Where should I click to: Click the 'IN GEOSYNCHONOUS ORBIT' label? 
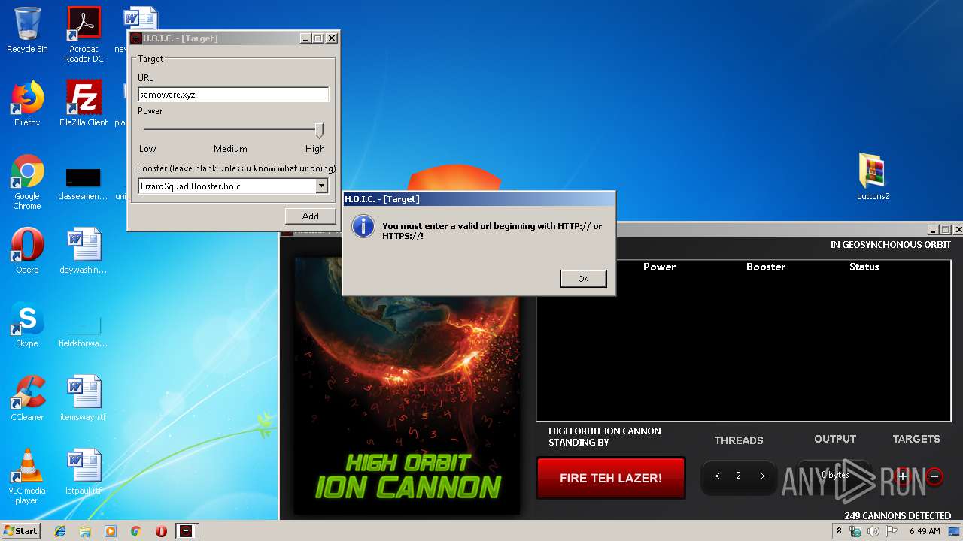tap(891, 245)
